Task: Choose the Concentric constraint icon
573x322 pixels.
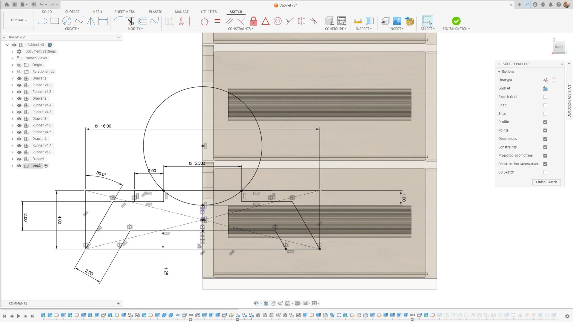Action: [x=278, y=21]
